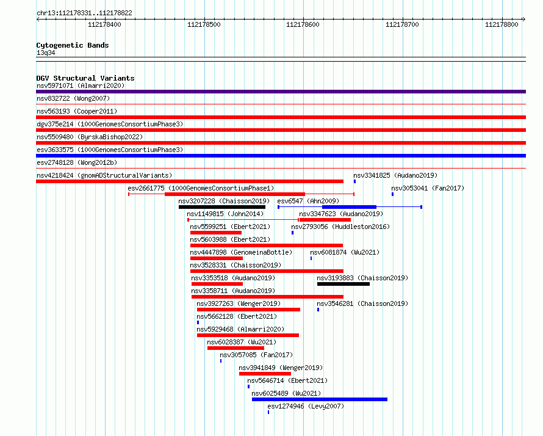The height and width of the screenshot is (436, 543).
Task: Click nsv3053041 (Fan2017) label
Action: [x=428, y=188]
